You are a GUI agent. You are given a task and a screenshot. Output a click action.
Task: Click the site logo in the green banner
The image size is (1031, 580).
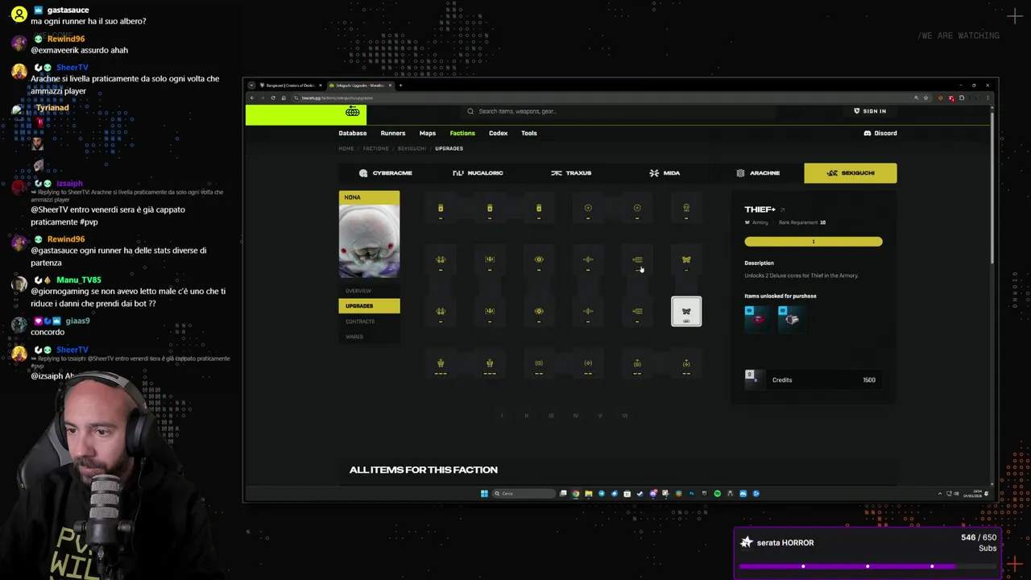coord(352,112)
